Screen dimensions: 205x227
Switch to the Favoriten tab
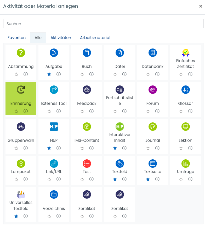pos(17,38)
